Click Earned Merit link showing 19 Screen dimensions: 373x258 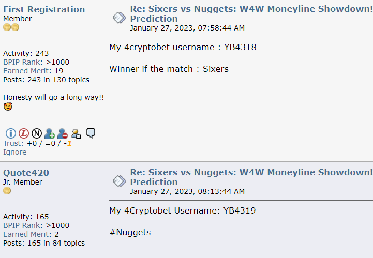tap(26, 71)
